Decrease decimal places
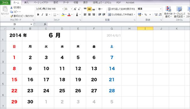Screen dimensions: 190x109 (160, 14)
